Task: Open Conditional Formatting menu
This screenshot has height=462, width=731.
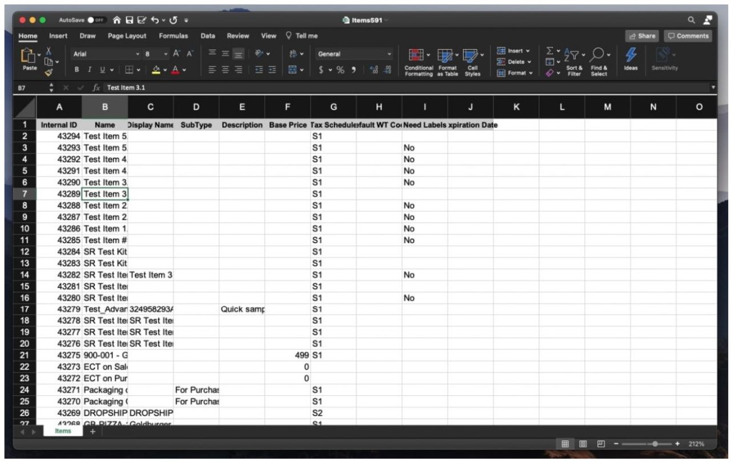Action: point(419,62)
